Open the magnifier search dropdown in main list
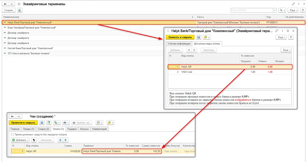The image size is (306, 162). pyautogui.click(x=282, y=10)
